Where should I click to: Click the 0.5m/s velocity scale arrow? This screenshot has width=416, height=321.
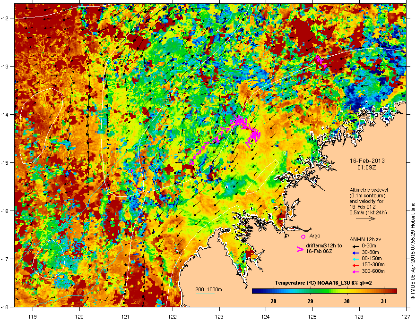365,219
